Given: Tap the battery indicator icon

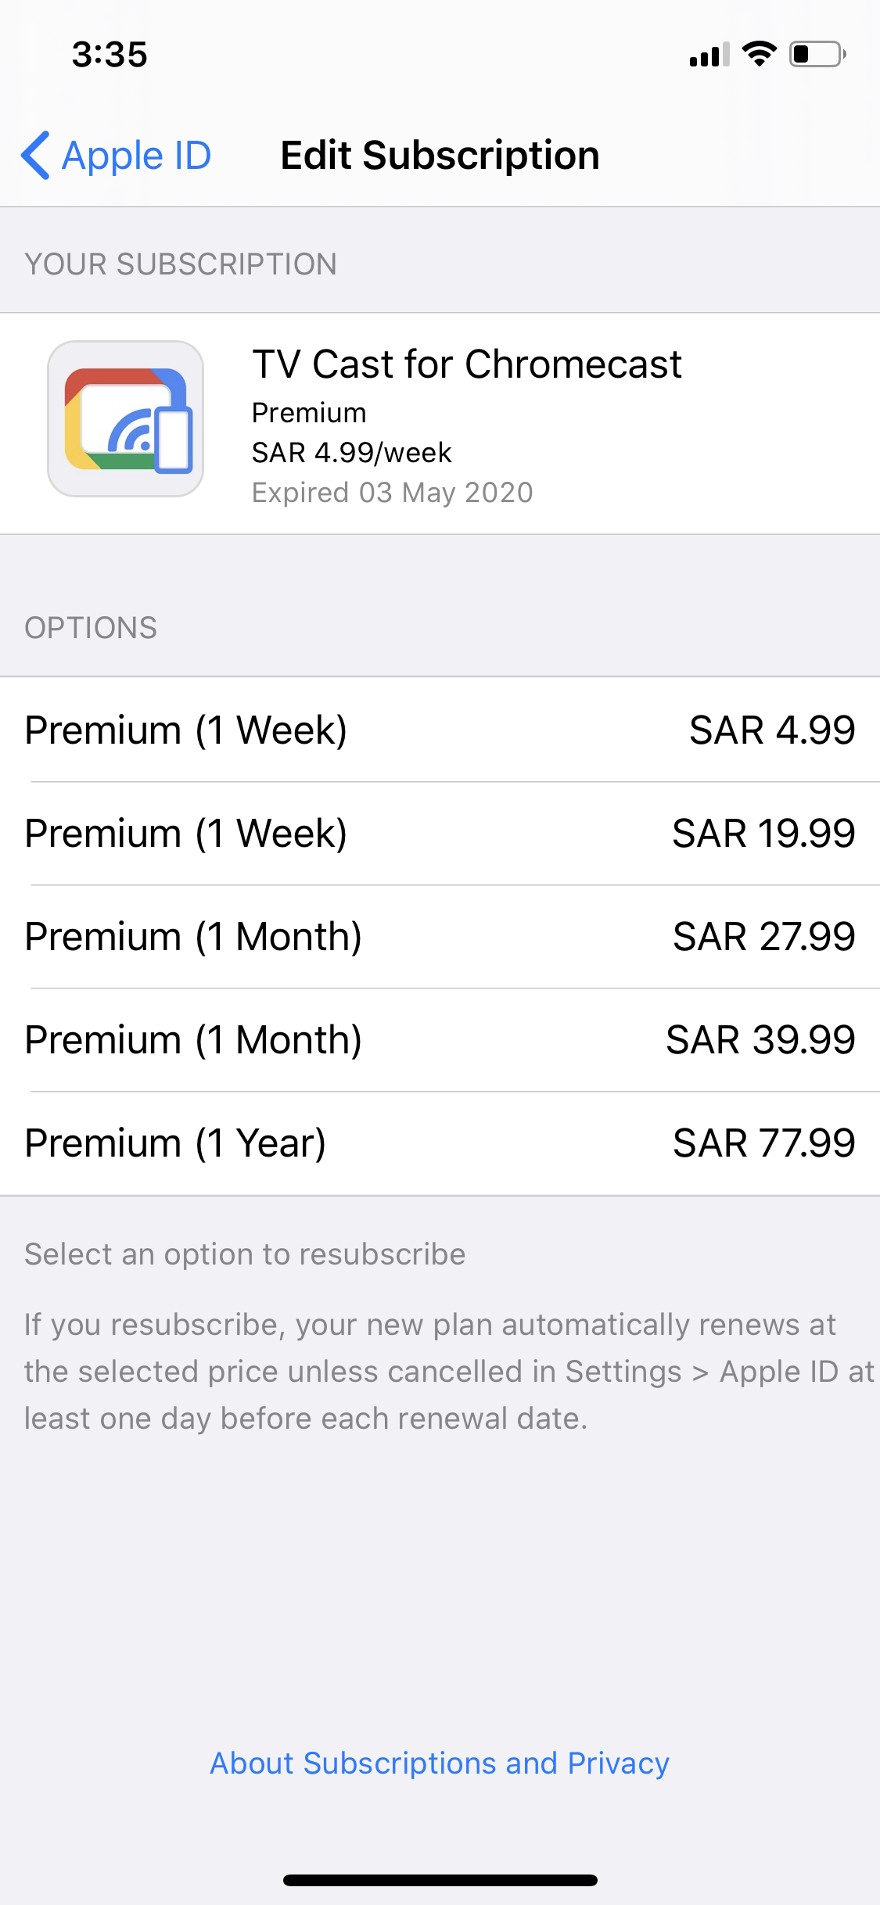Looking at the screenshot, I should 817,54.
